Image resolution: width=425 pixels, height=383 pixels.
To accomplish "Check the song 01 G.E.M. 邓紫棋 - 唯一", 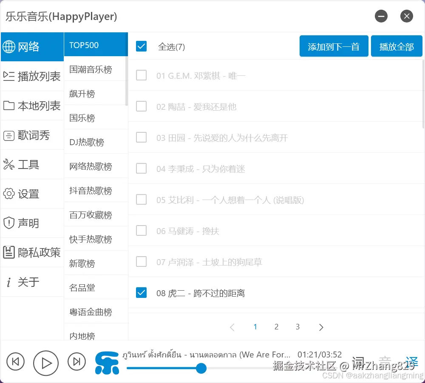I will tap(141, 75).
